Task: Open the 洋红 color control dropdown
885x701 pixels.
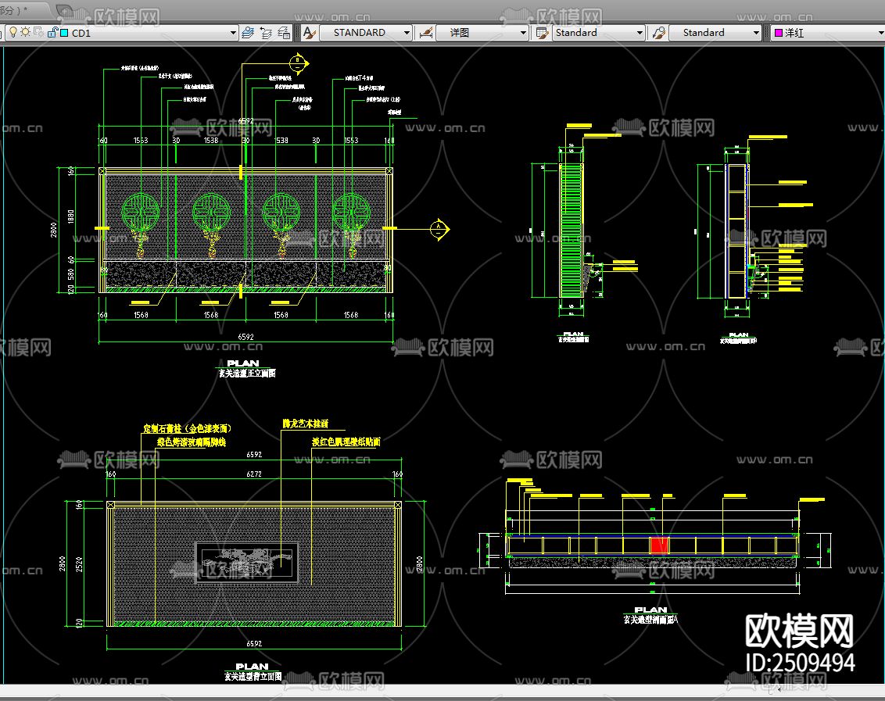Action: 880,33
